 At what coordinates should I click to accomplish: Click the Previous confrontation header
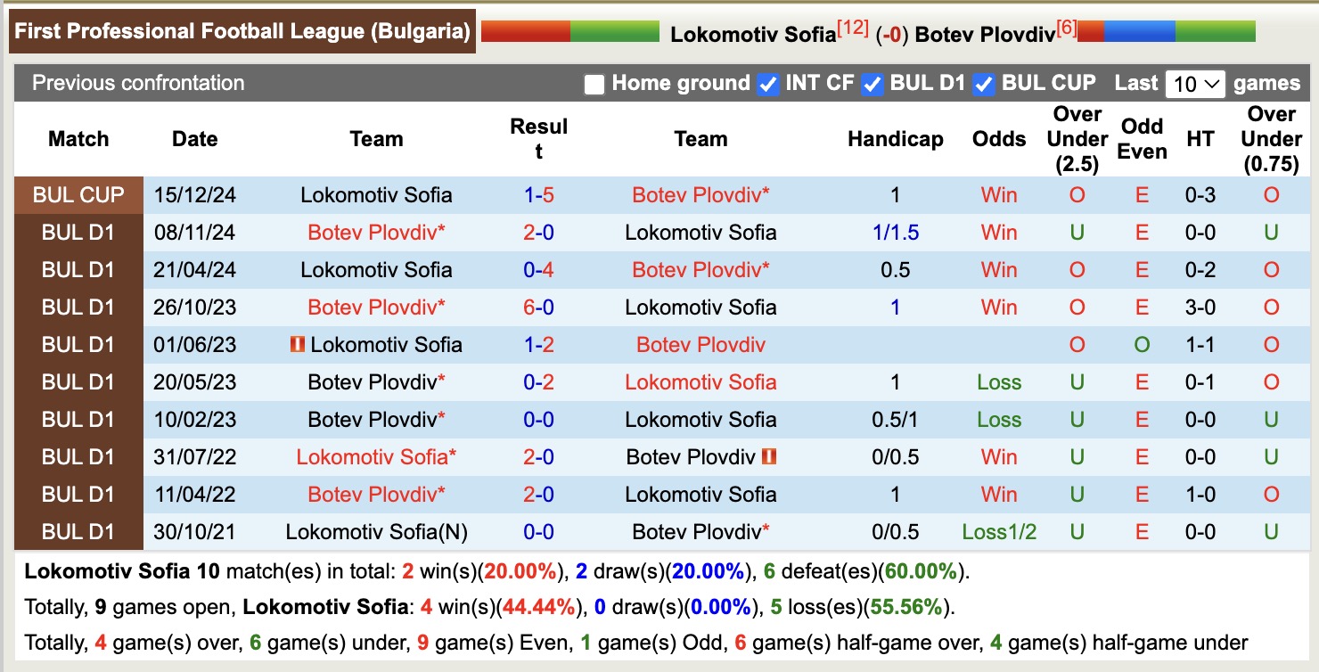137,83
